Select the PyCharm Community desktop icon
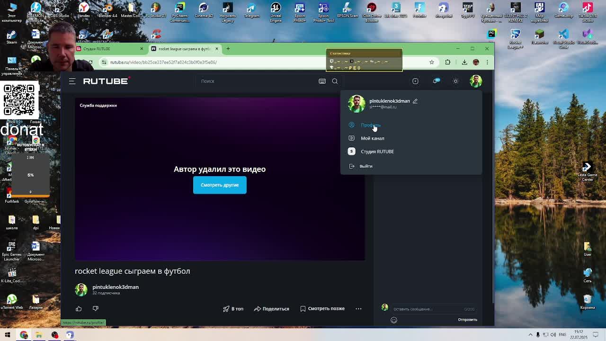Screen dimensions: 606x341 click(180, 12)
